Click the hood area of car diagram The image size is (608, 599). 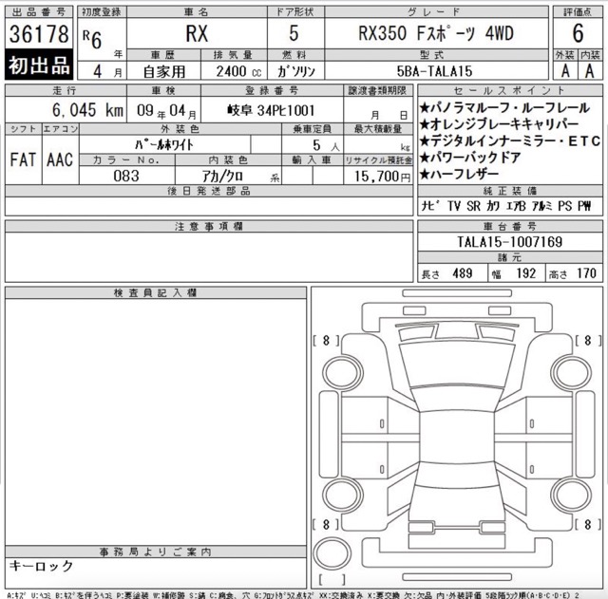457,365
